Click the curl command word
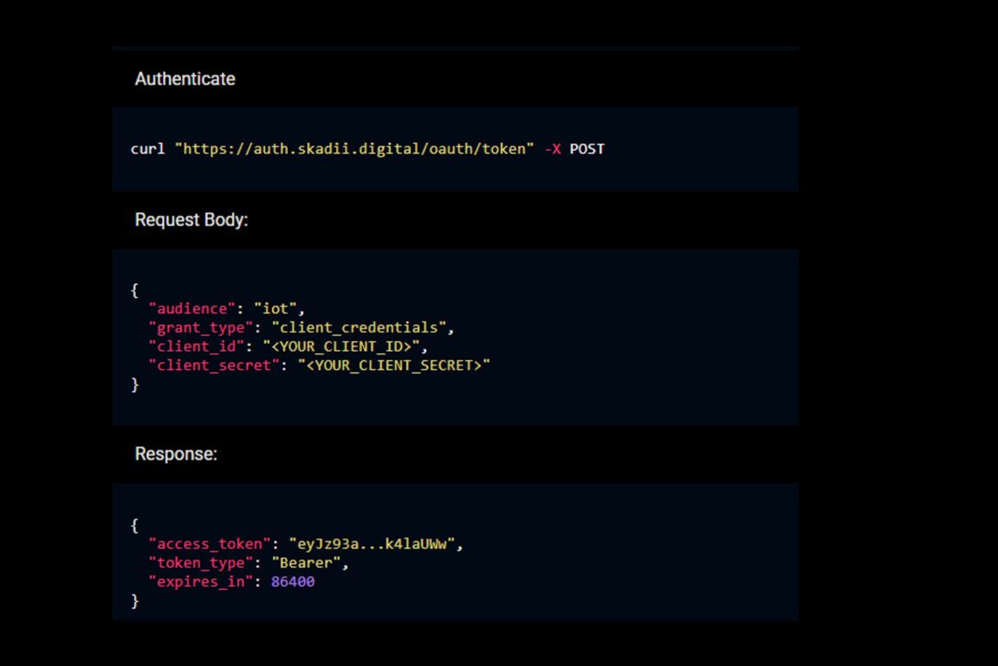Image resolution: width=998 pixels, height=666 pixels. point(147,149)
